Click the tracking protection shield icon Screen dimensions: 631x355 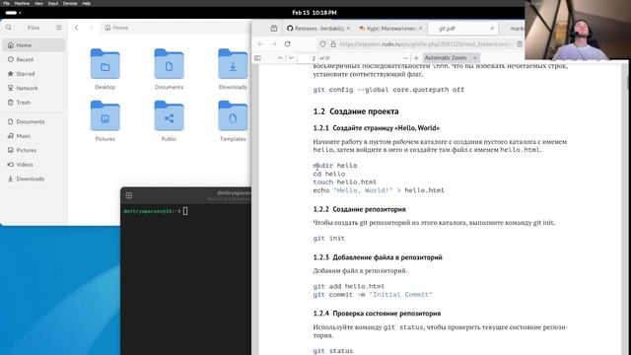322,43
